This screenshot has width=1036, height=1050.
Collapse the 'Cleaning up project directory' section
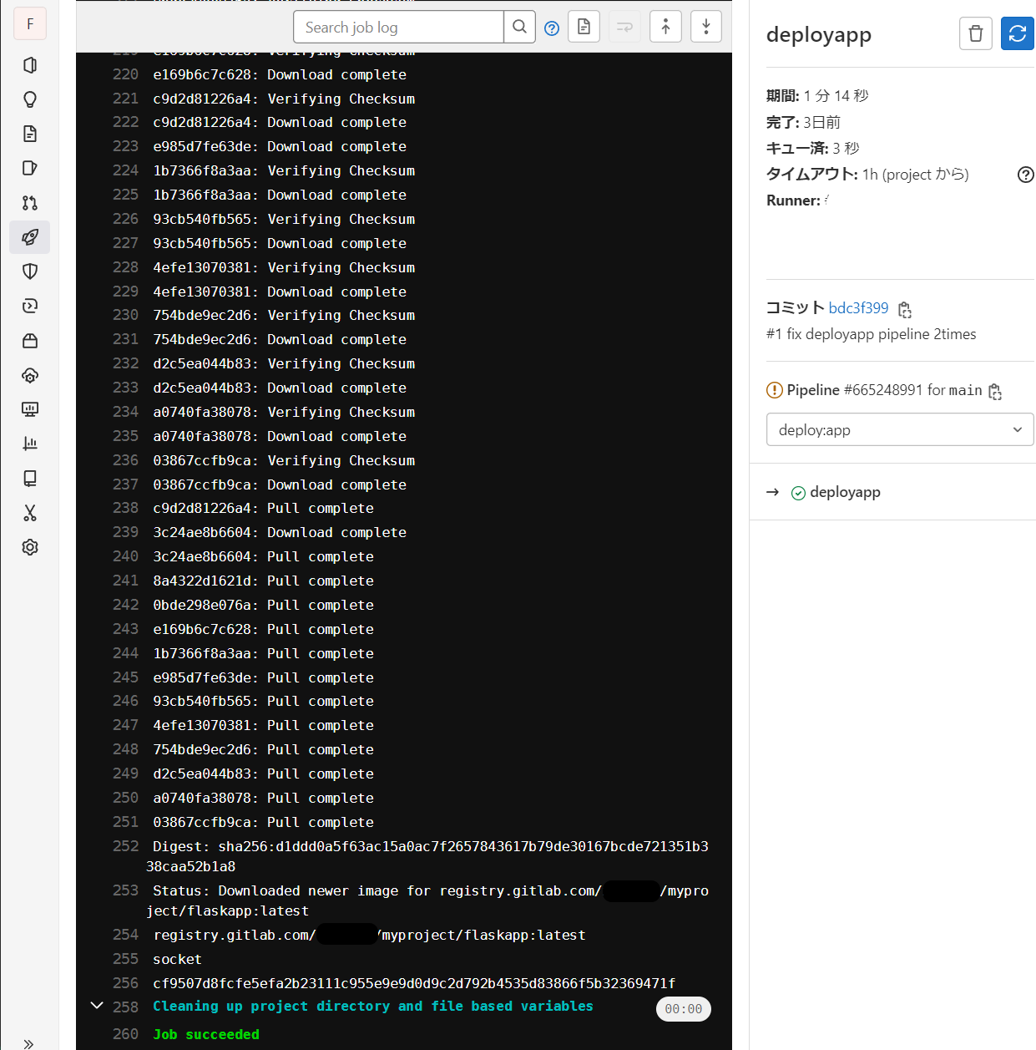click(x=97, y=1006)
